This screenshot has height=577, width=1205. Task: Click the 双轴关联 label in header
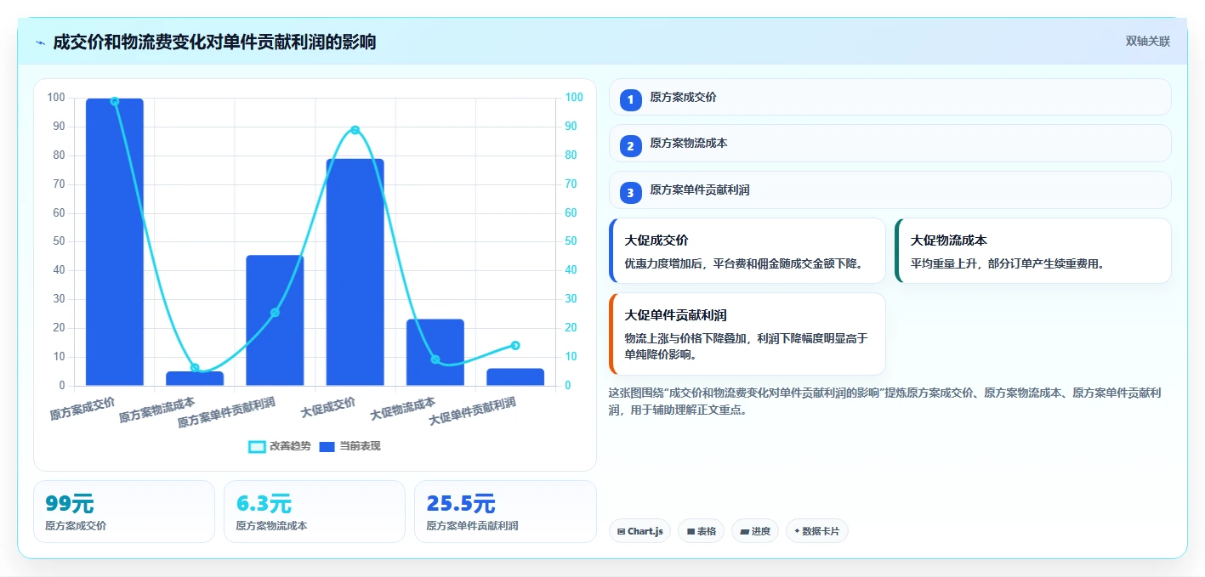(1148, 42)
